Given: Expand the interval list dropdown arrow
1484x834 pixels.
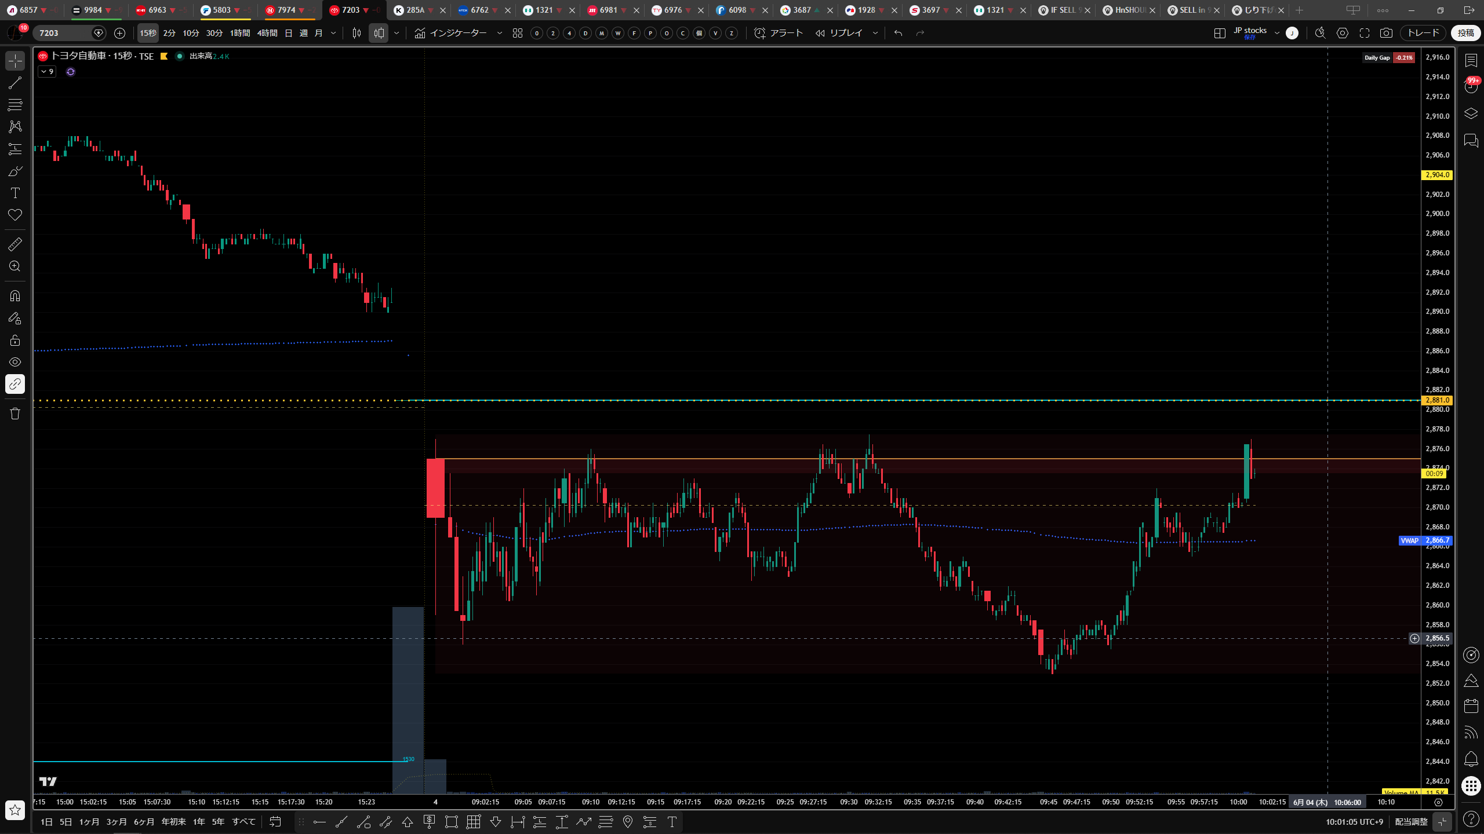Looking at the screenshot, I should pos(333,33).
